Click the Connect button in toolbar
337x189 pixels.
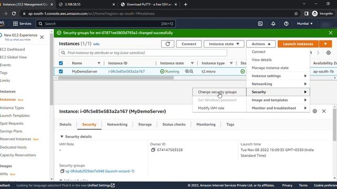tap(189, 44)
